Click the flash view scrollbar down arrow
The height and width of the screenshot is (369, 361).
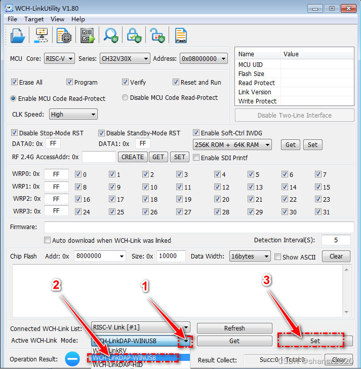tap(346, 312)
